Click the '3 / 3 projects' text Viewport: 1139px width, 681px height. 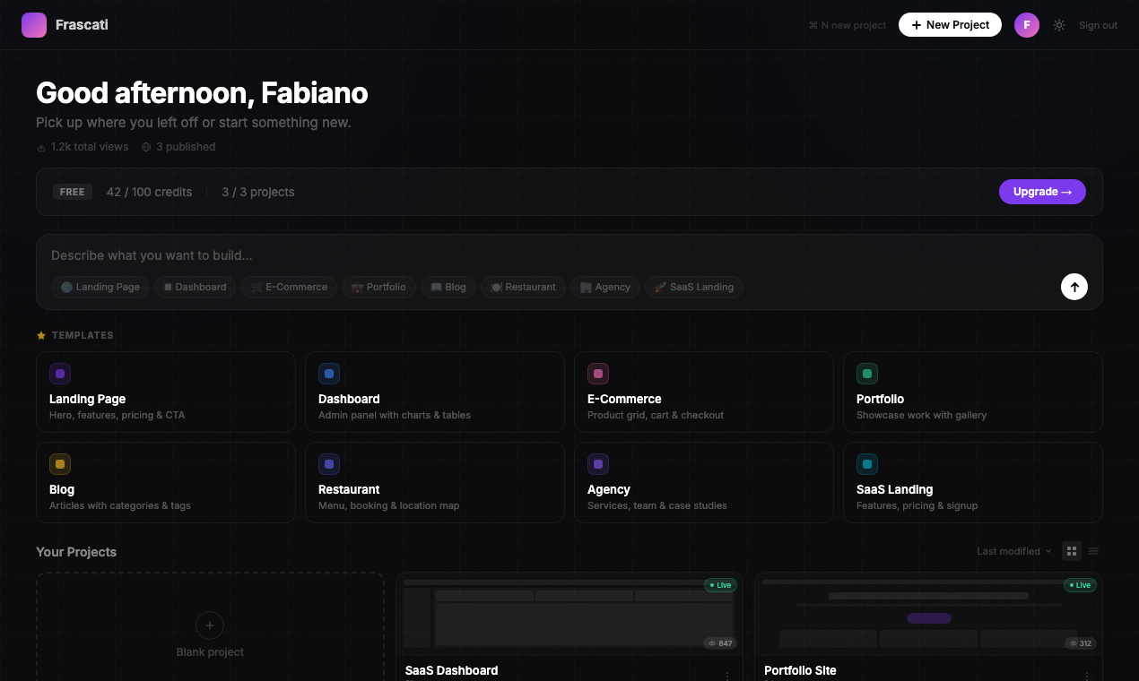tap(258, 192)
